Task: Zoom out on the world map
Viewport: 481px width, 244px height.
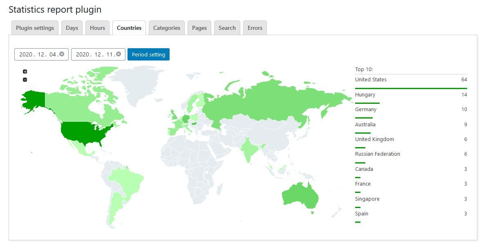Action: click(25, 80)
